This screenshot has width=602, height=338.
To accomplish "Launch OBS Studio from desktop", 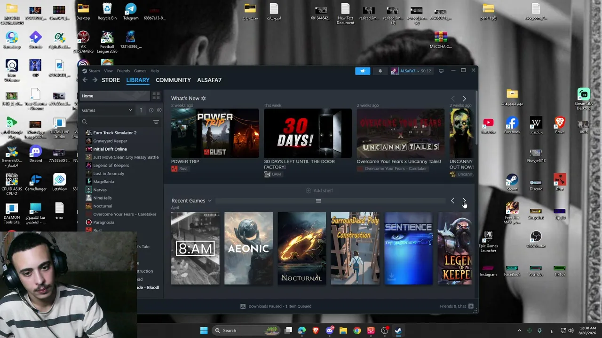I will click(536, 239).
